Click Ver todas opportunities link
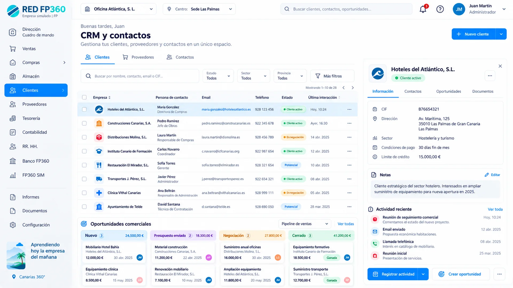 click(345, 224)
